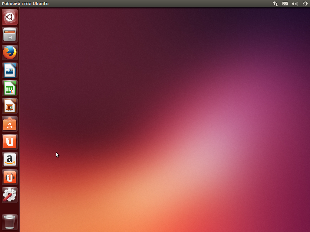Open the Trash in launcher
The image size is (310, 232).
pyautogui.click(x=10, y=222)
